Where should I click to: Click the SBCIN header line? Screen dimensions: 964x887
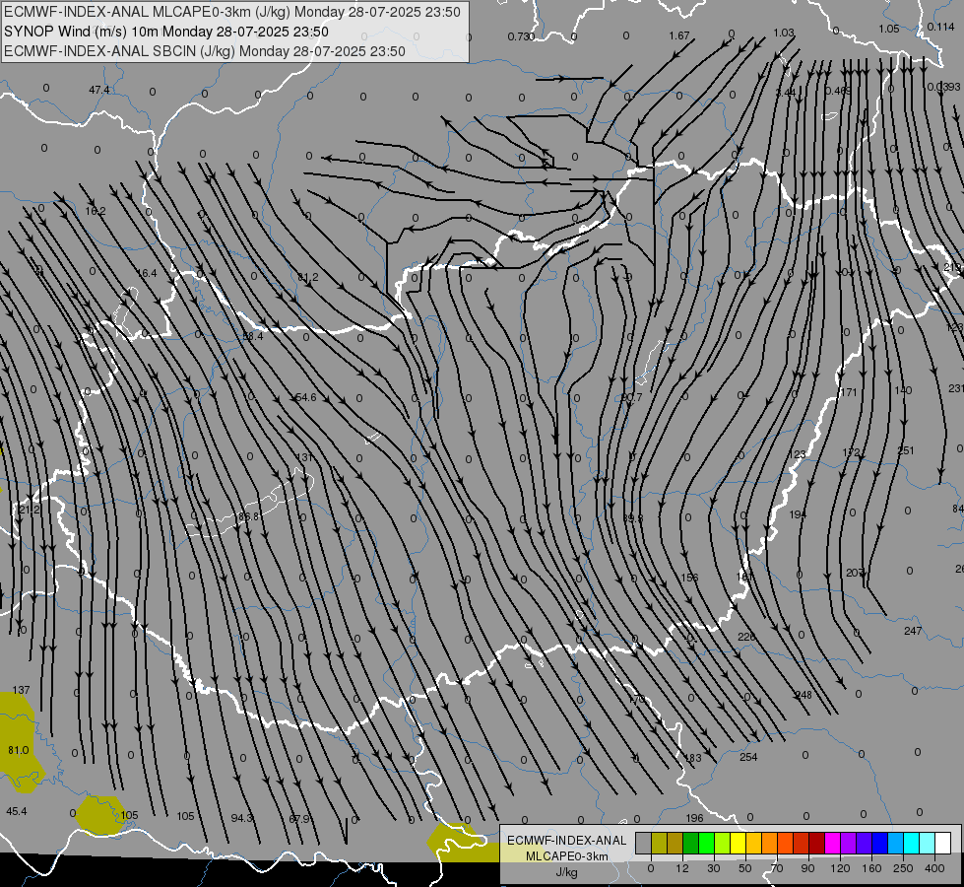coord(205,51)
